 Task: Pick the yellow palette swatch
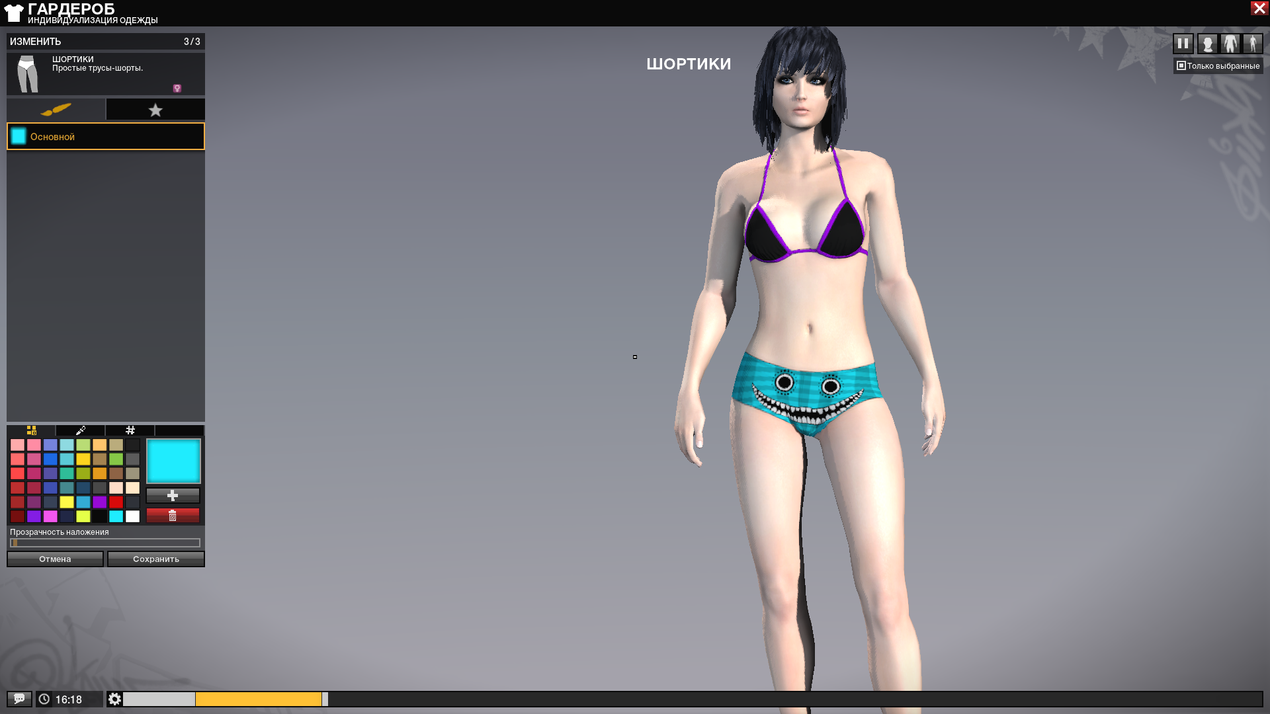tap(67, 502)
